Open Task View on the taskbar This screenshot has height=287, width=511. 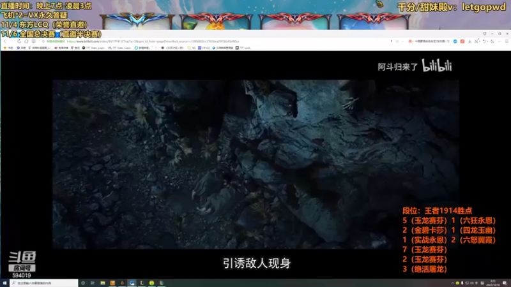[93, 283]
